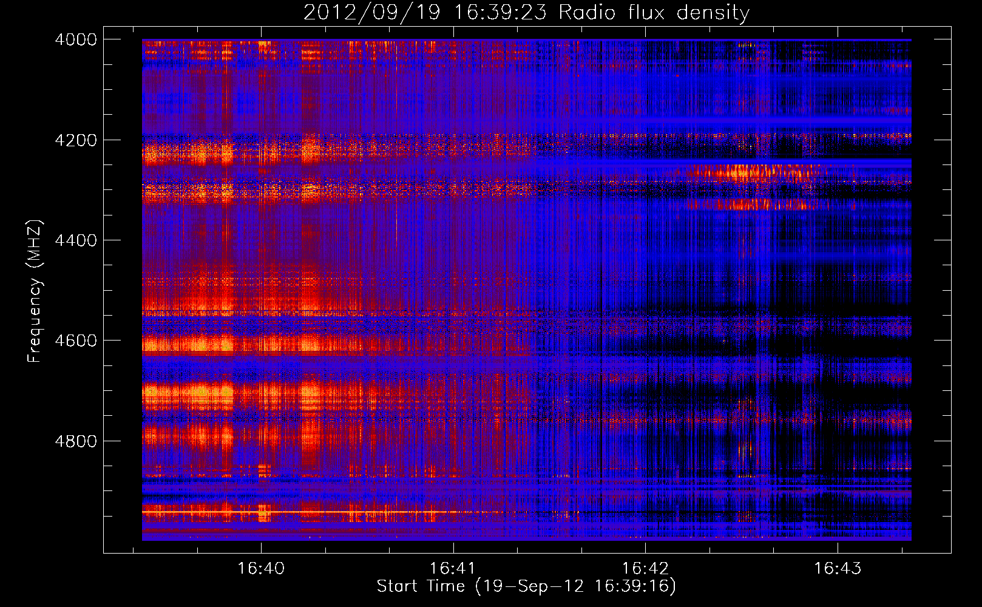Click the '4800' frequency axis label
The height and width of the screenshot is (607, 982).
tap(76, 441)
